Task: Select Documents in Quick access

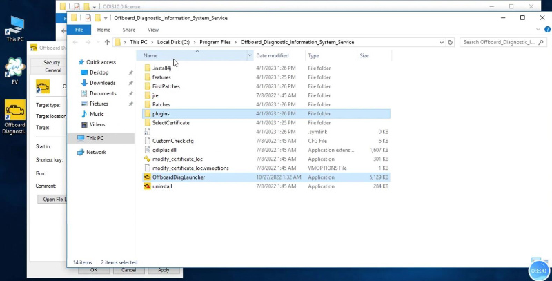Action: [103, 93]
